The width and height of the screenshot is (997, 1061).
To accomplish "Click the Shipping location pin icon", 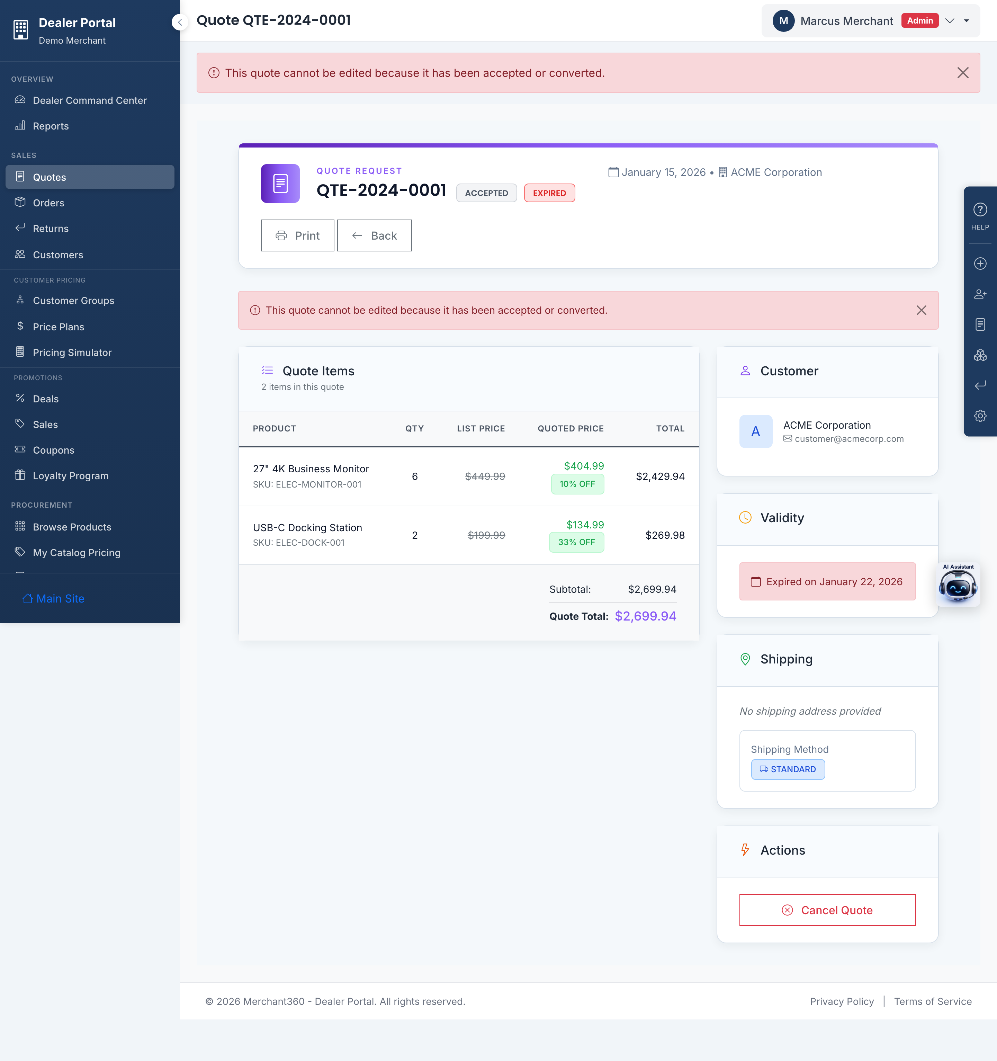I will (x=745, y=659).
